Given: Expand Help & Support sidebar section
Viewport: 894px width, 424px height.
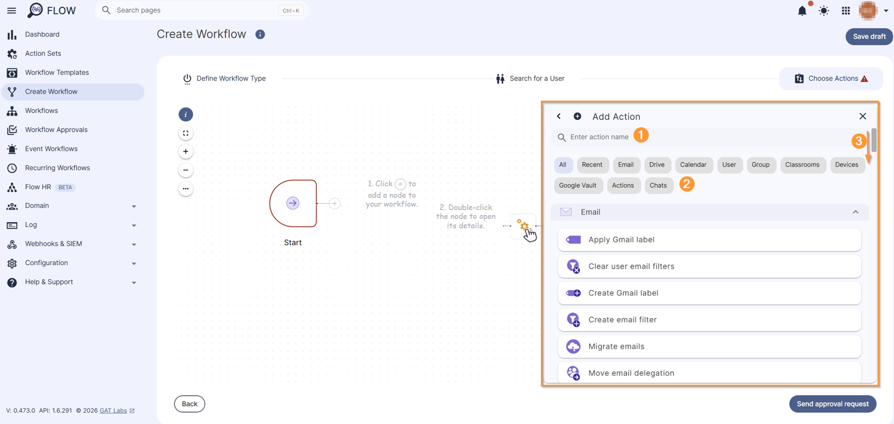Looking at the screenshot, I should [x=72, y=282].
